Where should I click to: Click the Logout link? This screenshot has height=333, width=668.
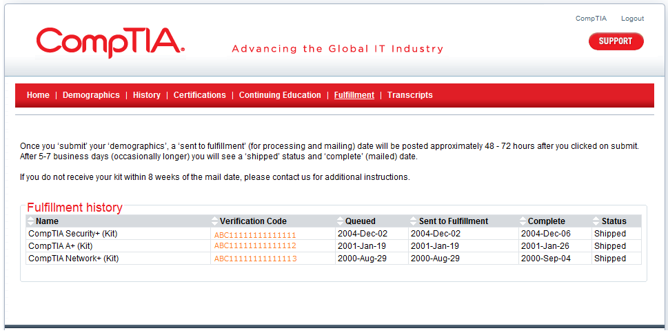[632, 19]
